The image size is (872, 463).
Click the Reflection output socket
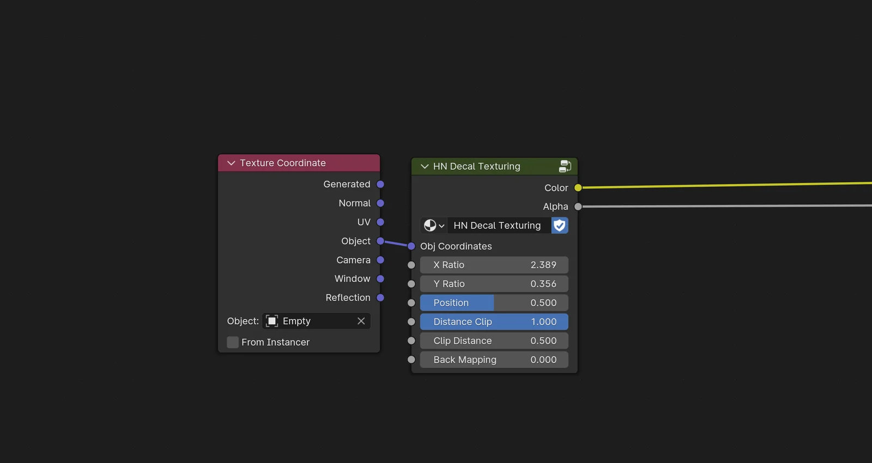(380, 297)
